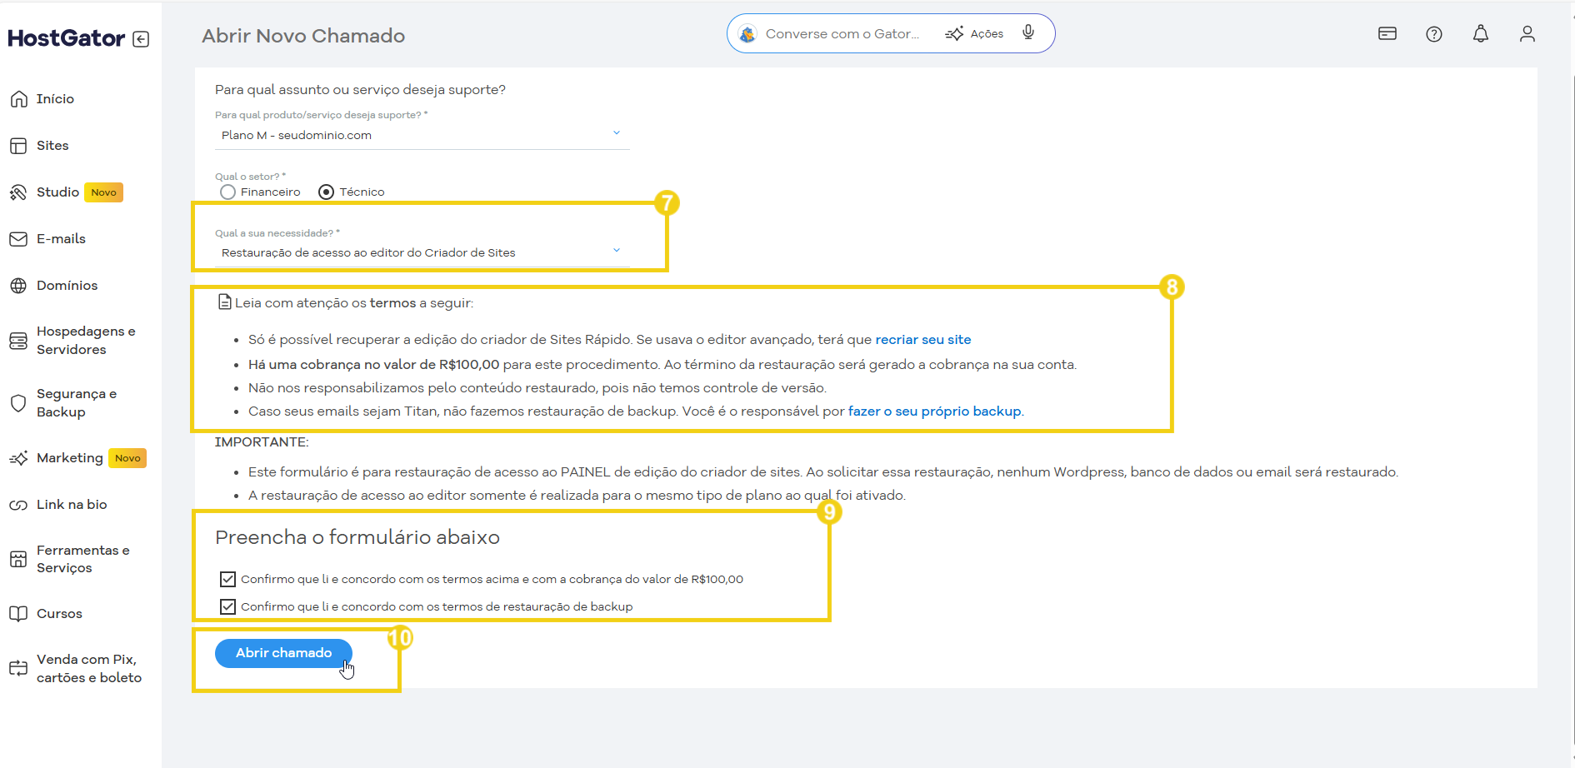1575x768 pixels.
Task: Activate the microphone voice input
Action: (x=1028, y=32)
